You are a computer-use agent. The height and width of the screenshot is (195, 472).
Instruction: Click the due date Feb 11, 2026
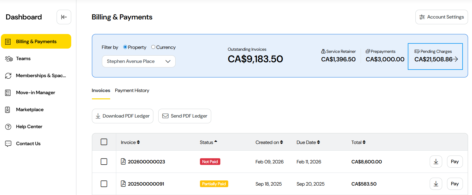(x=309, y=162)
